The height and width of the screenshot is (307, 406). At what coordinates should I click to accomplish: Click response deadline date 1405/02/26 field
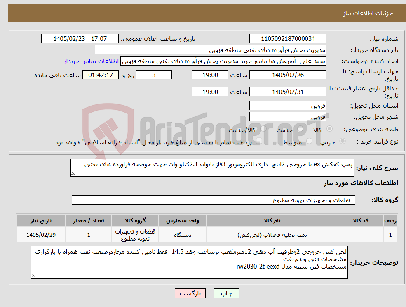pyautogui.click(x=288, y=75)
